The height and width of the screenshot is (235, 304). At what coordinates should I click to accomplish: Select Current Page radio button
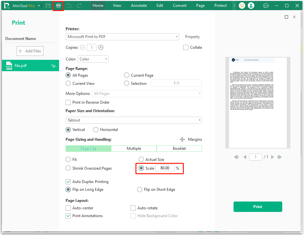pyautogui.click(x=127, y=75)
